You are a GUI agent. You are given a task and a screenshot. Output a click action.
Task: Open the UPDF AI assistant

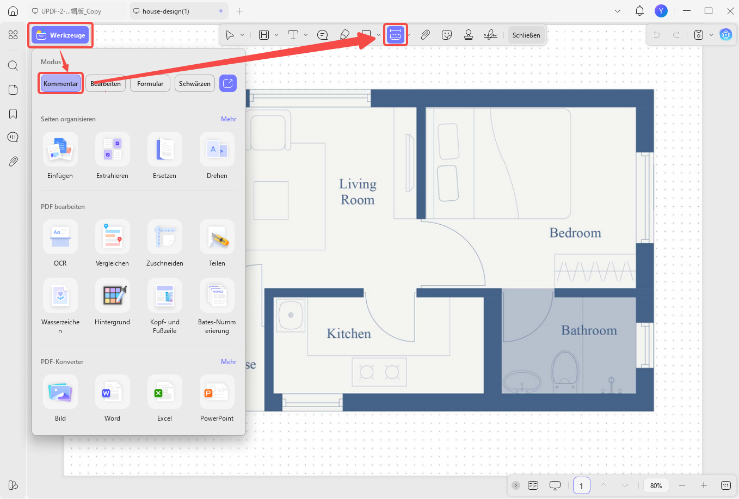[x=726, y=35]
